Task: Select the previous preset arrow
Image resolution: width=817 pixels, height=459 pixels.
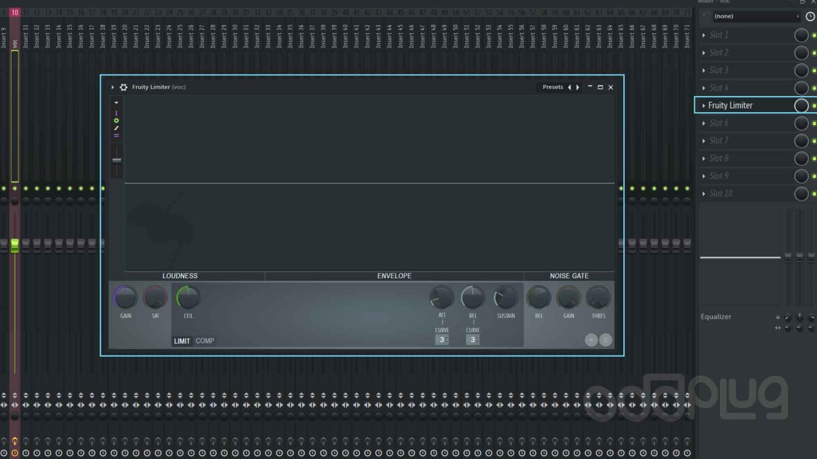Action: pos(570,87)
